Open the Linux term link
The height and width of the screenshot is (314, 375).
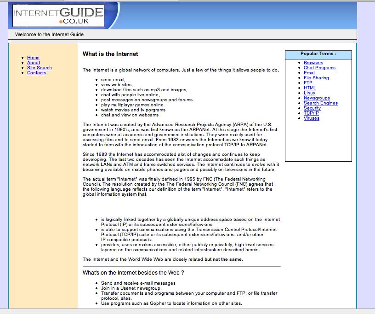point(310,93)
